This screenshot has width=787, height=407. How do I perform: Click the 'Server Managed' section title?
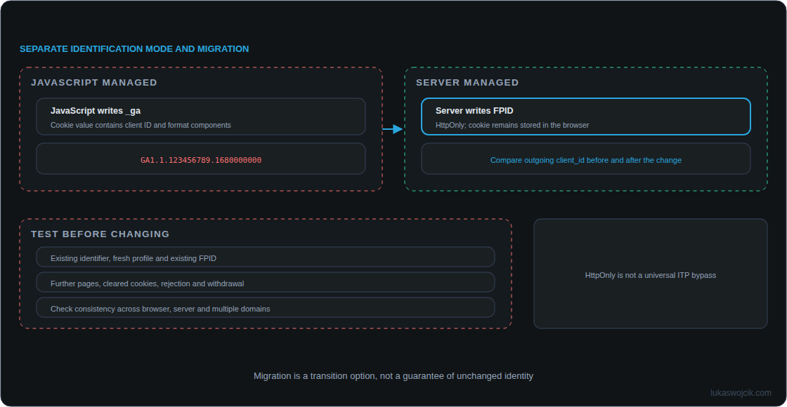467,83
